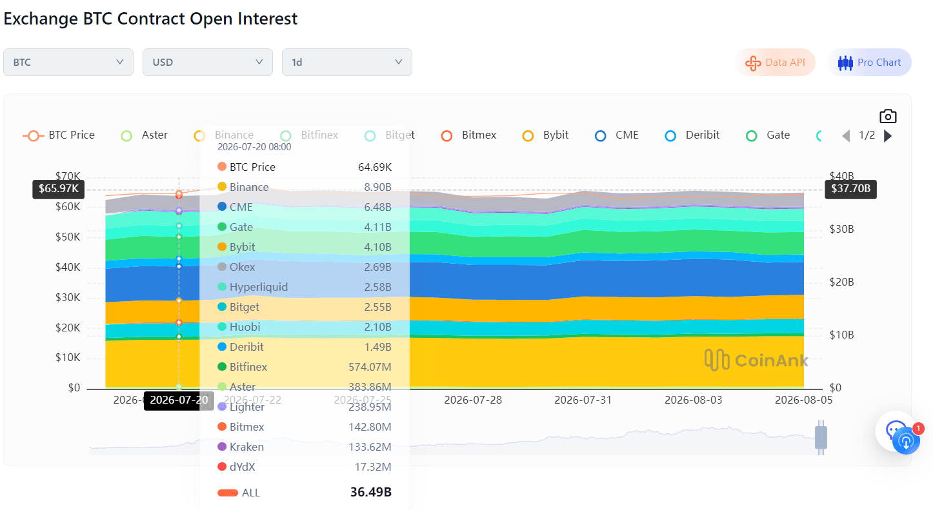The width and height of the screenshot is (933, 510).
Task: Click the $40B right axis label
Action: pos(842,177)
